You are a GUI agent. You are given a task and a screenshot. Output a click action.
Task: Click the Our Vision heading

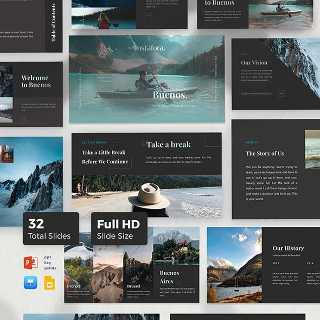coord(254,63)
